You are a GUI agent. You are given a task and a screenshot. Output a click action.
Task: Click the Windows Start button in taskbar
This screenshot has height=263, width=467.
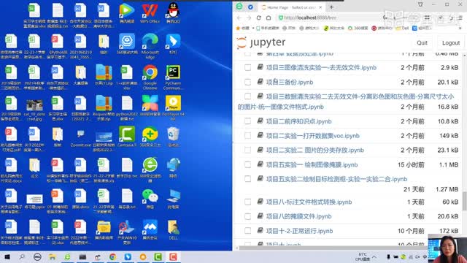pyautogui.click(x=7, y=256)
